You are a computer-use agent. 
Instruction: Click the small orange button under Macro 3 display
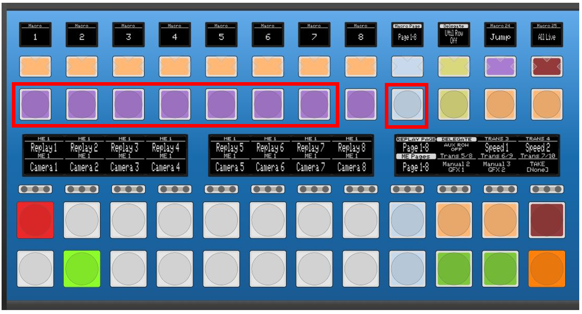point(128,66)
